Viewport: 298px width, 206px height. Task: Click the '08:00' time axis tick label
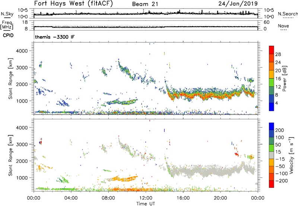click(108, 198)
